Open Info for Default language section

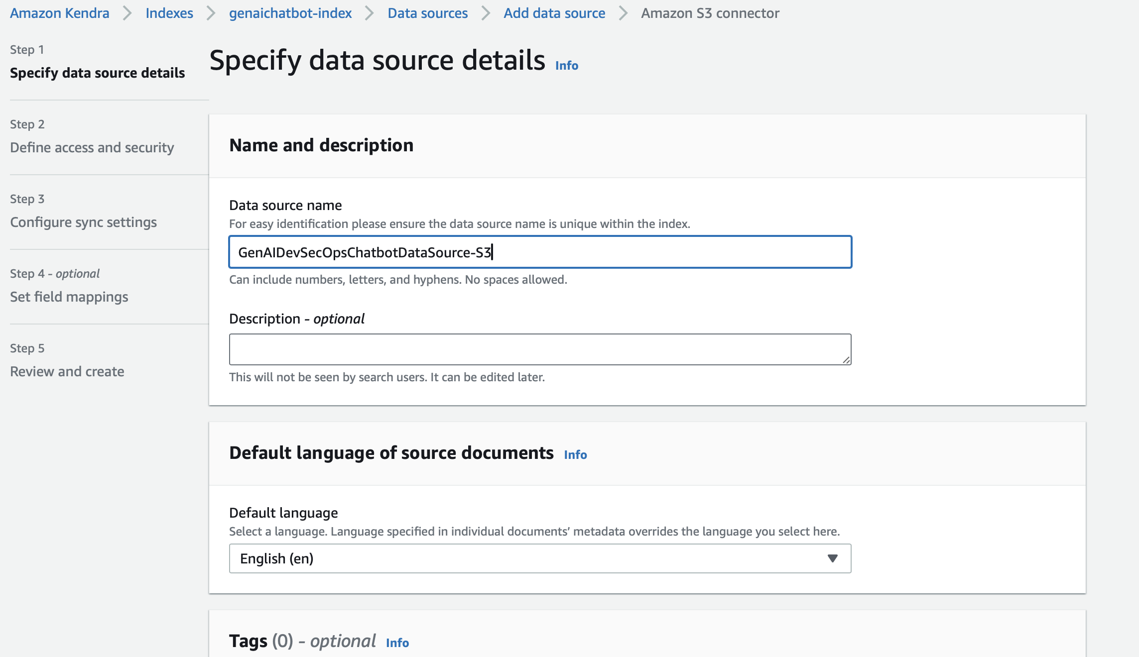click(575, 454)
